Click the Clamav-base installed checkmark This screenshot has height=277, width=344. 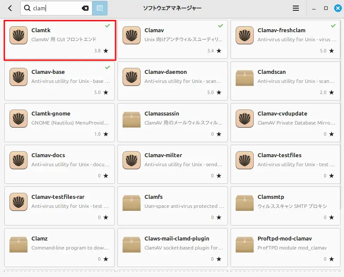107,67
